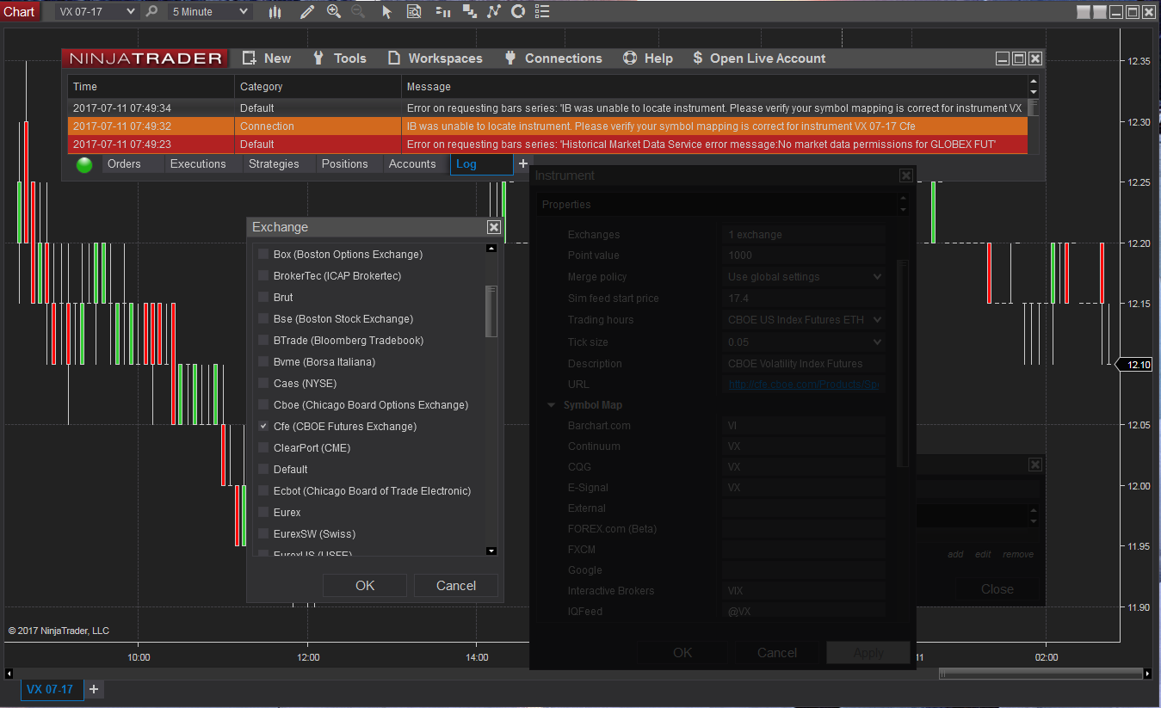This screenshot has width=1161, height=708.
Task: Select the cursor pointer tool
Action: pos(386,12)
